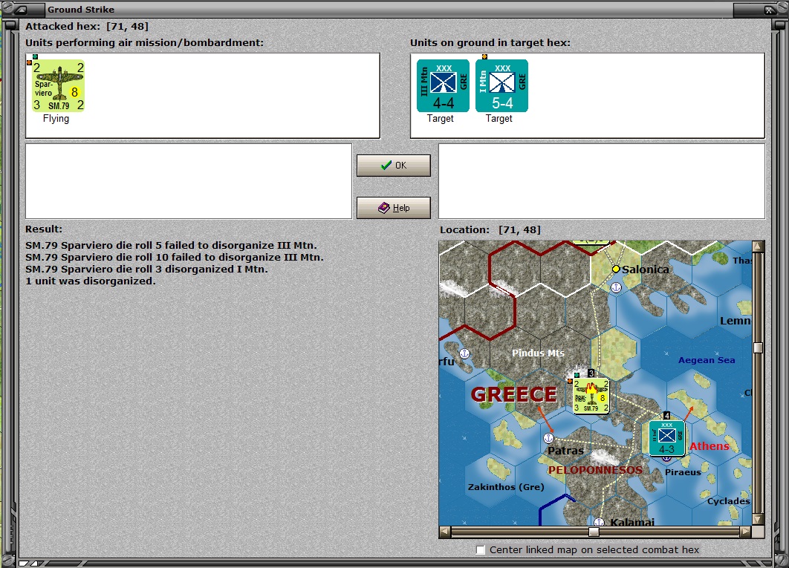Click the PELOPONNESOS region label
789x568 pixels.
click(x=595, y=471)
